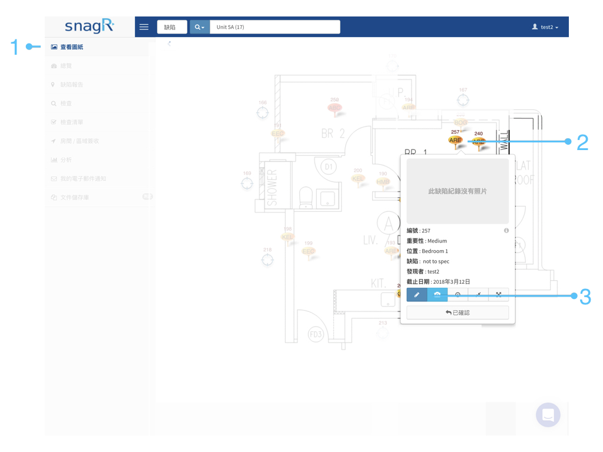Click the text 截止日期 : 2018年3月12日
Screen dimensions: 603x452
click(x=438, y=282)
